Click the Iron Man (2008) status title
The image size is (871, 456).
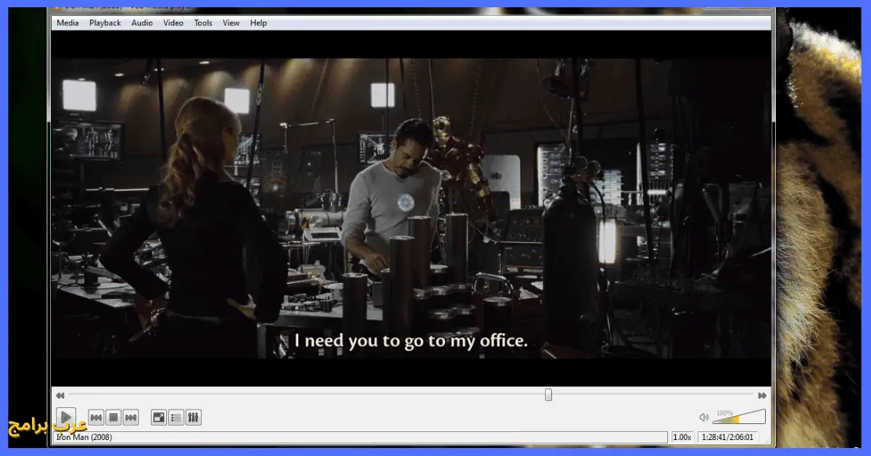click(84, 437)
